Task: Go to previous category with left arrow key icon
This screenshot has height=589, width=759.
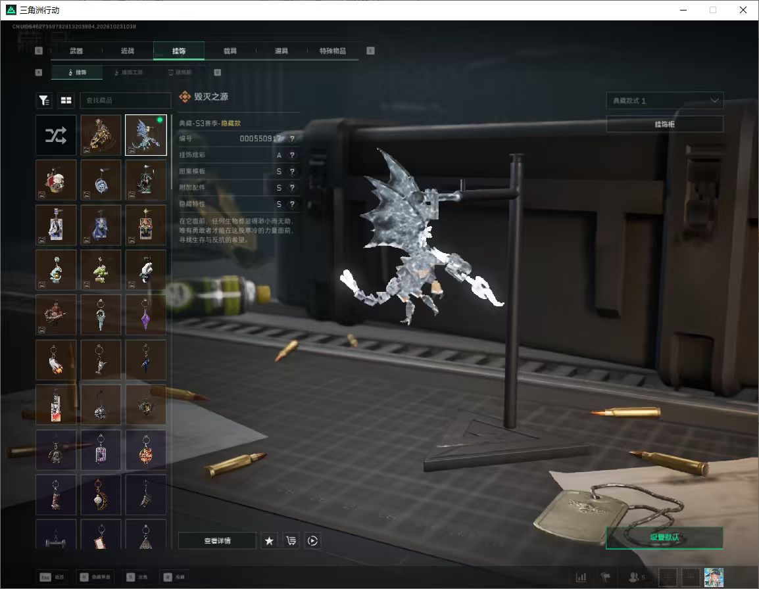Action: pyautogui.click(x=39, y=51)
